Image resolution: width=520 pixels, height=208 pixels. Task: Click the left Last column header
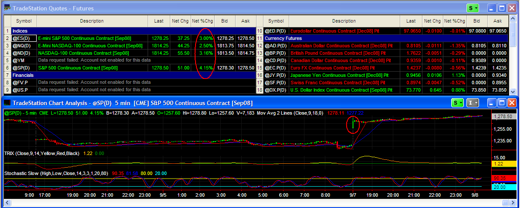[159, 21]
